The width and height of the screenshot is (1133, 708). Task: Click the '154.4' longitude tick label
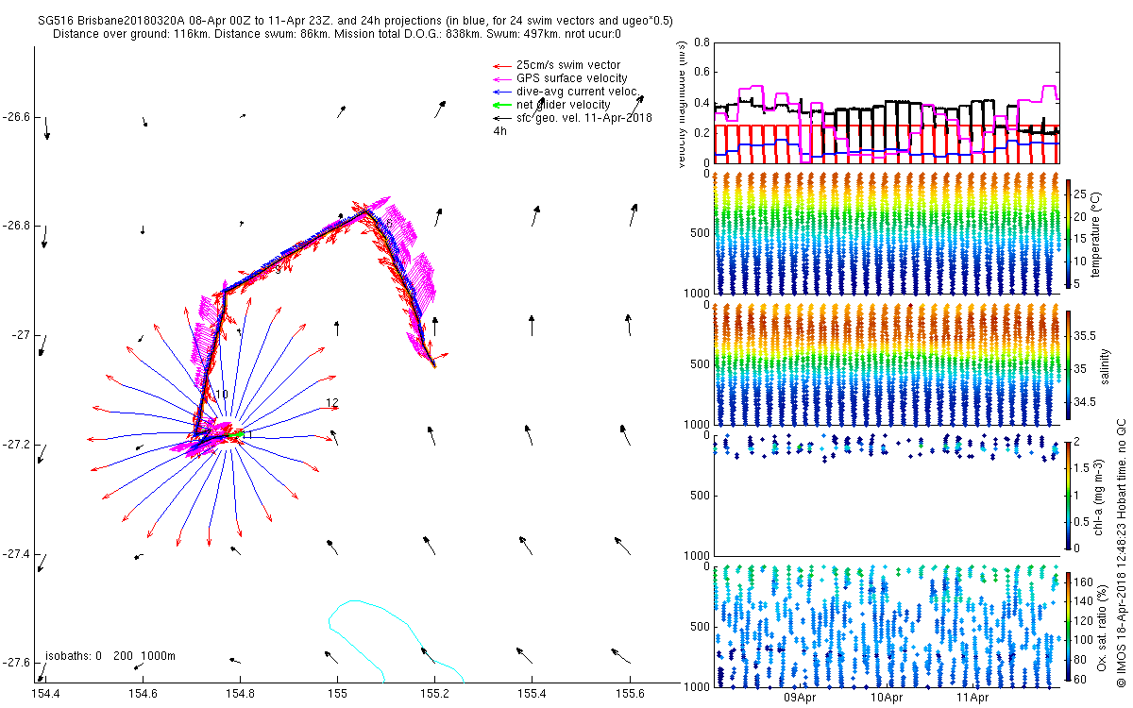coord(45,693)
